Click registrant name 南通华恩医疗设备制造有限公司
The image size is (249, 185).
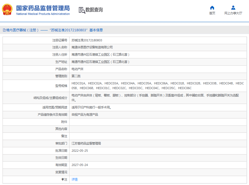point(92,47)
